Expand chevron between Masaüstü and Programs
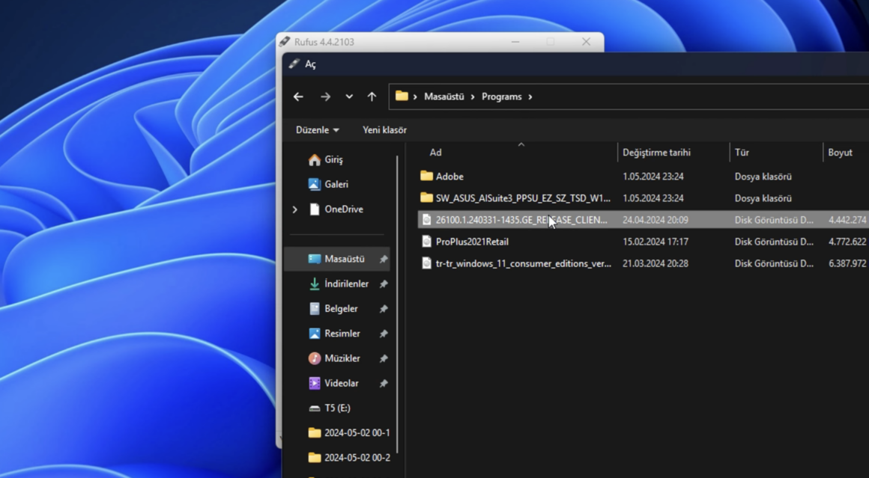The image size is (869, 478). coord(473,96)
